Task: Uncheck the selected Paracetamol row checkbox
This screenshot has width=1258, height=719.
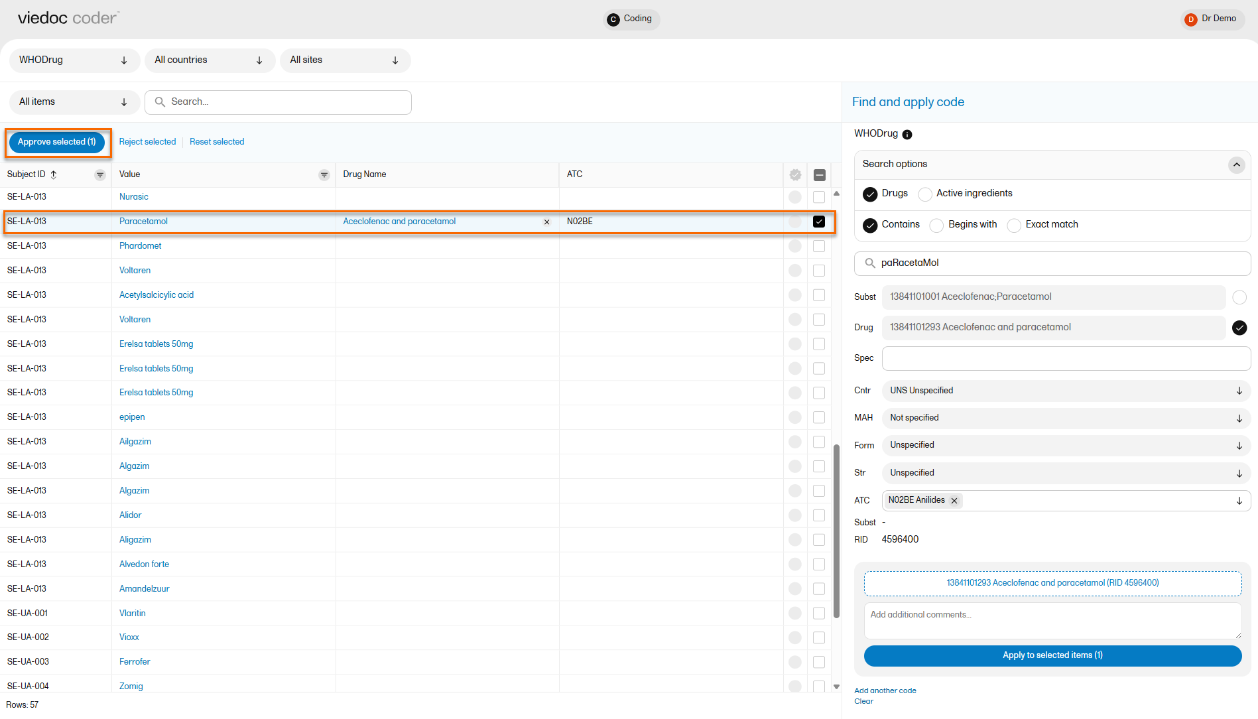Action: point(819,222)
